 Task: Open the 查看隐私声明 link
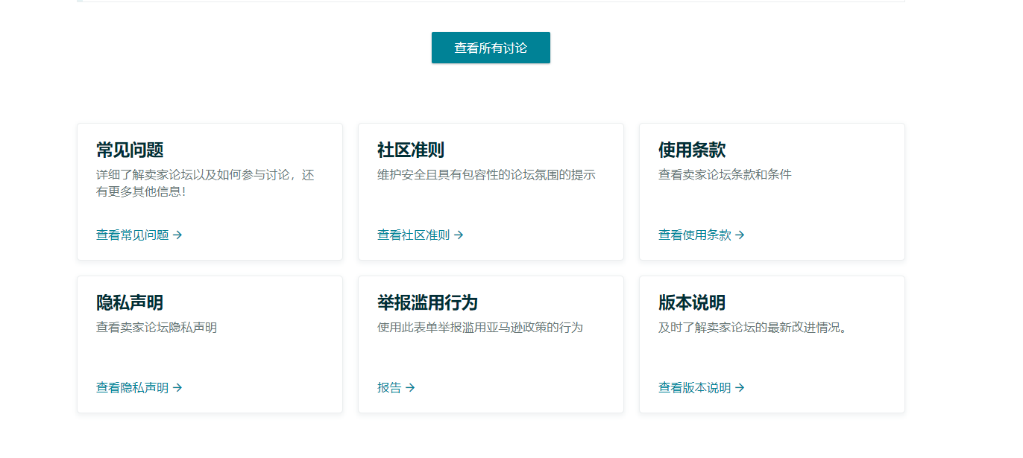(x=139, y=387)
